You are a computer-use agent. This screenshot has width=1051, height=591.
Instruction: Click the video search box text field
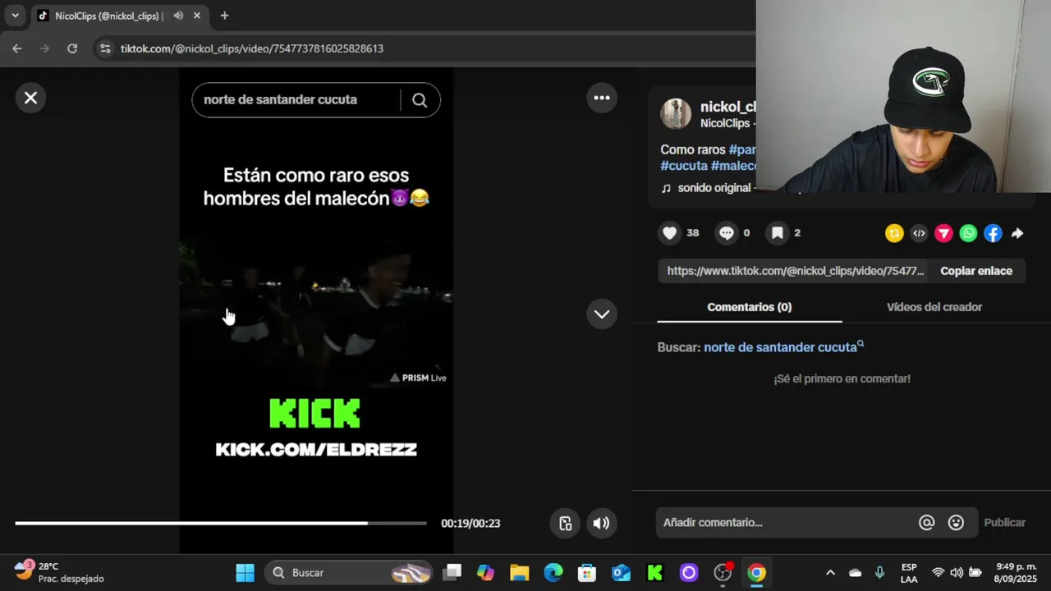point(296,100)
